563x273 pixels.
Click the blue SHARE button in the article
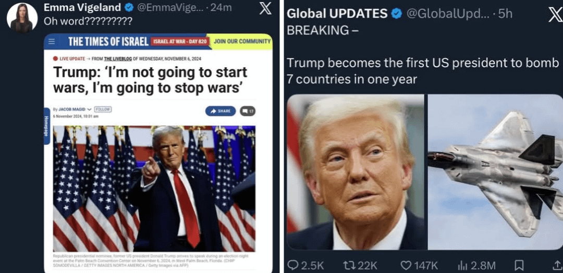221,111
